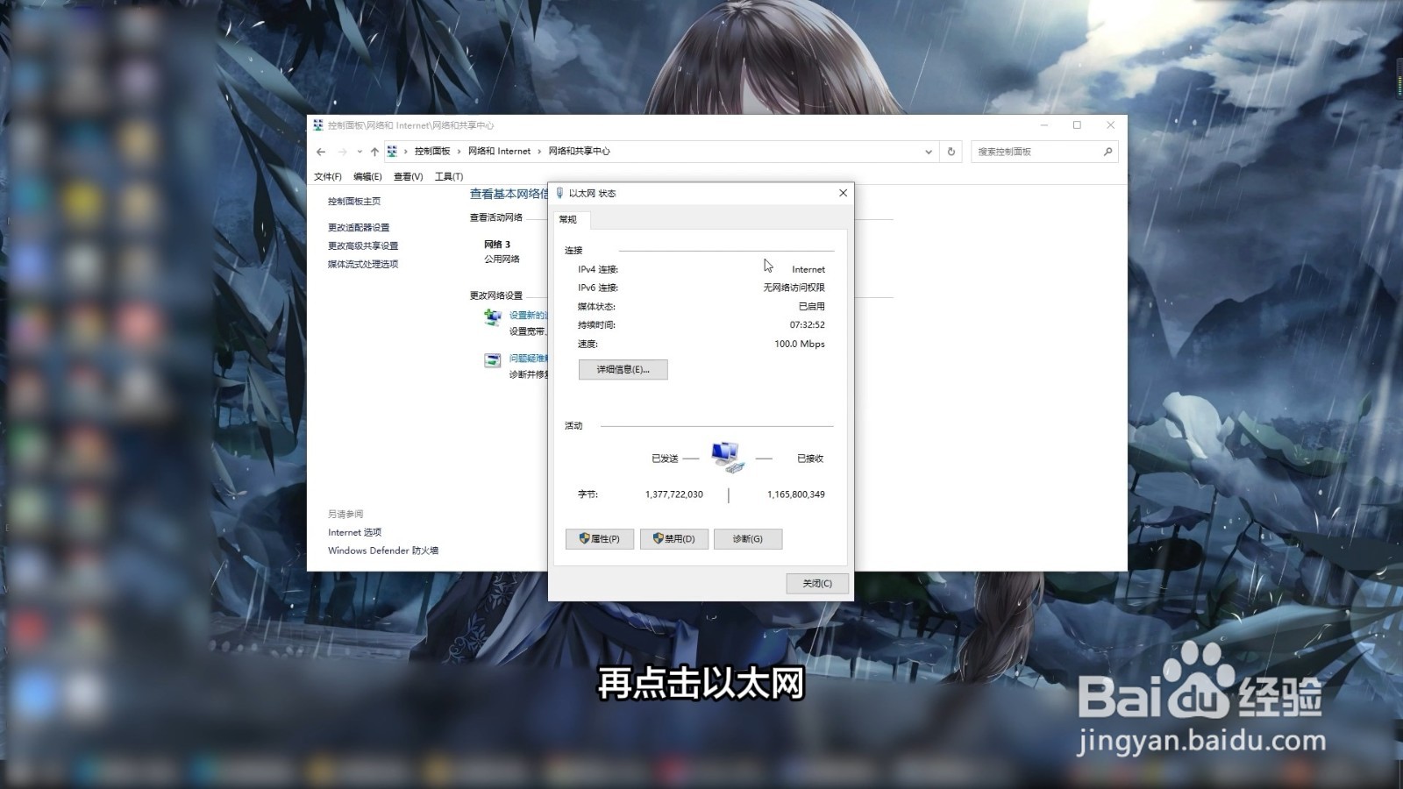Open Windows Defender 防火墙 link
Viewport: 1403px width, 789px height.
pos(383,551)
